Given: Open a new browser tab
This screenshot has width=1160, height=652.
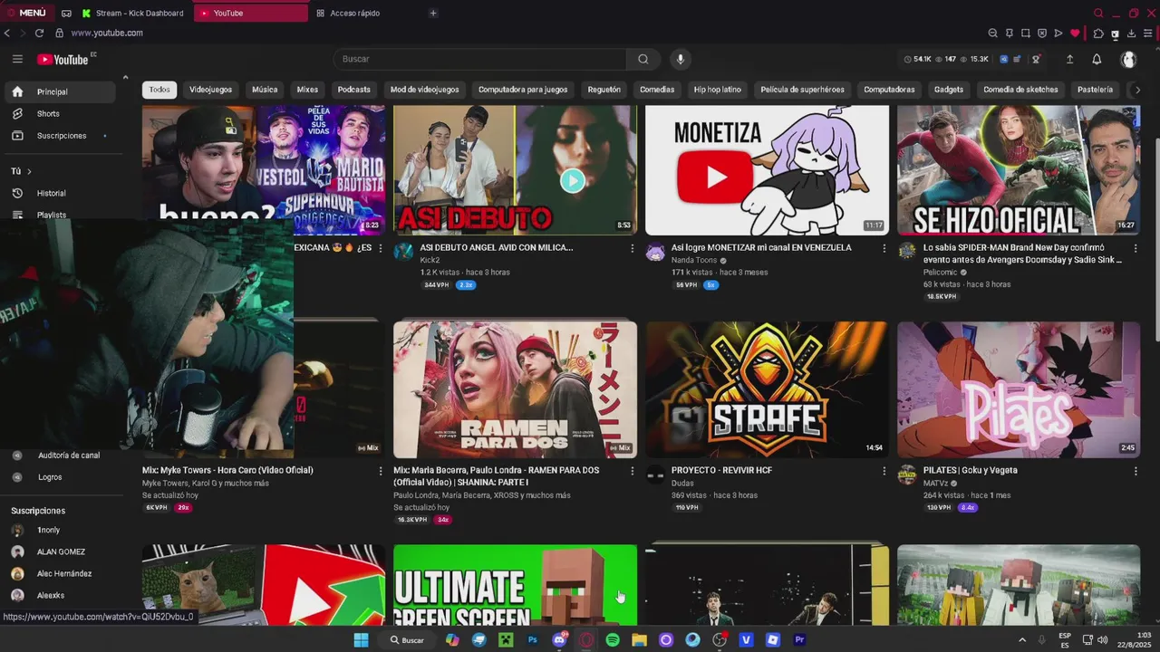Looking at the screenshot, I should (433, 13).
